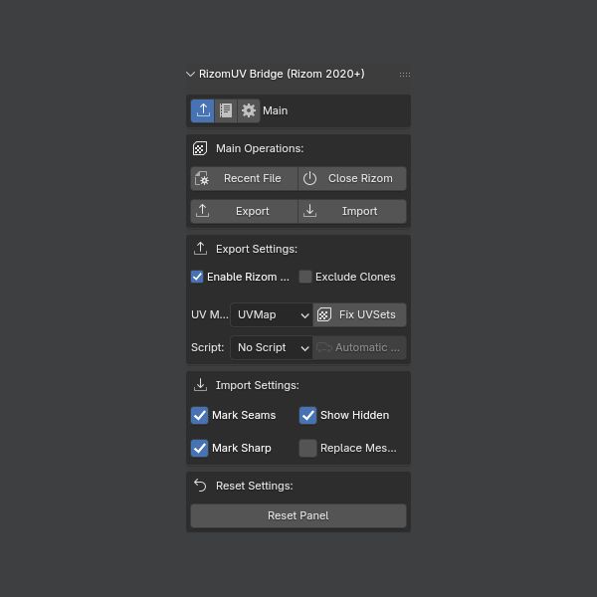The image size is (597, 597).
Task: Click Fix UVSets button
Action: coord(359,314)
